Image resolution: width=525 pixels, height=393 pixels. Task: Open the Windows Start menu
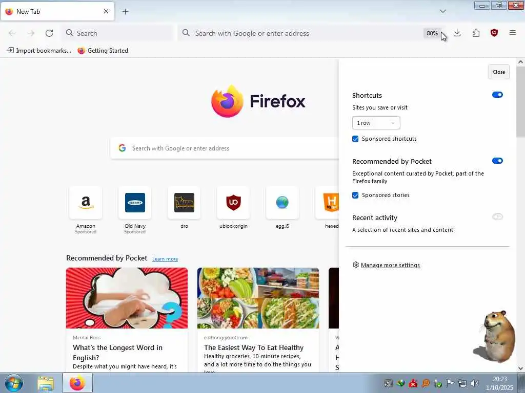coord(14,383)
